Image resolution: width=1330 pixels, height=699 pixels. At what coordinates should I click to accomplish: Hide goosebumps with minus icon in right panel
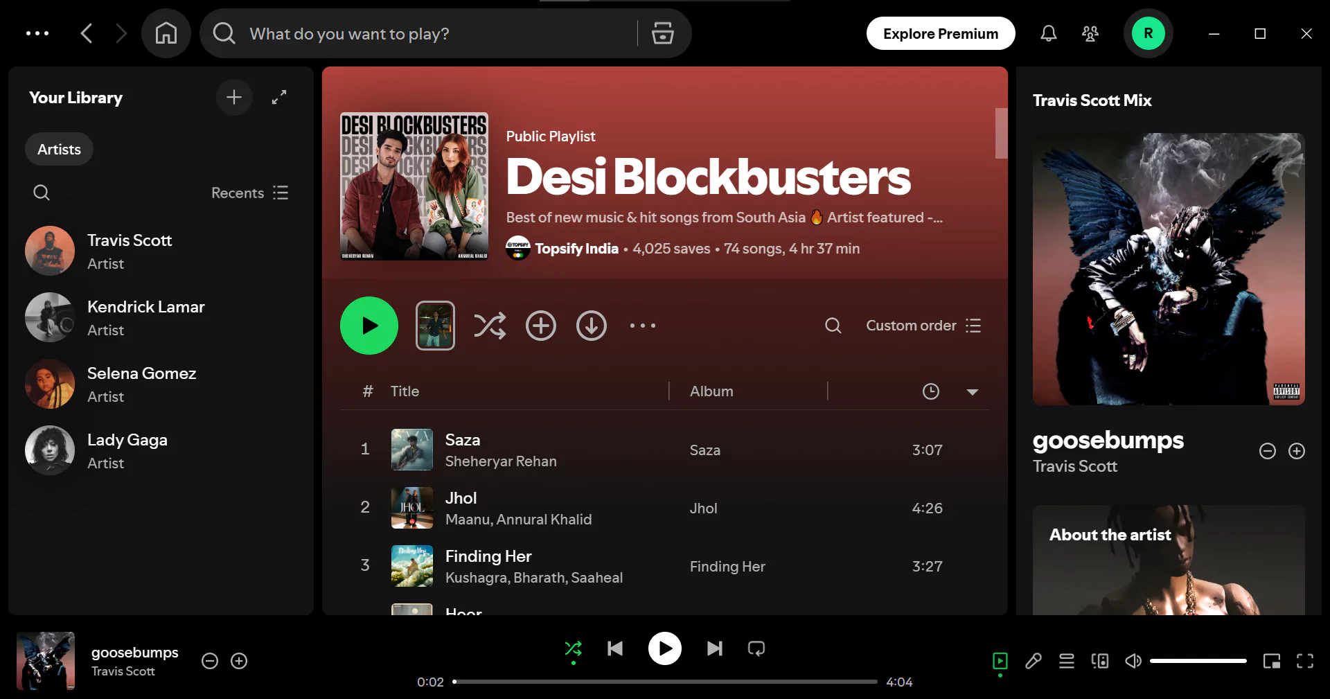1268,451
